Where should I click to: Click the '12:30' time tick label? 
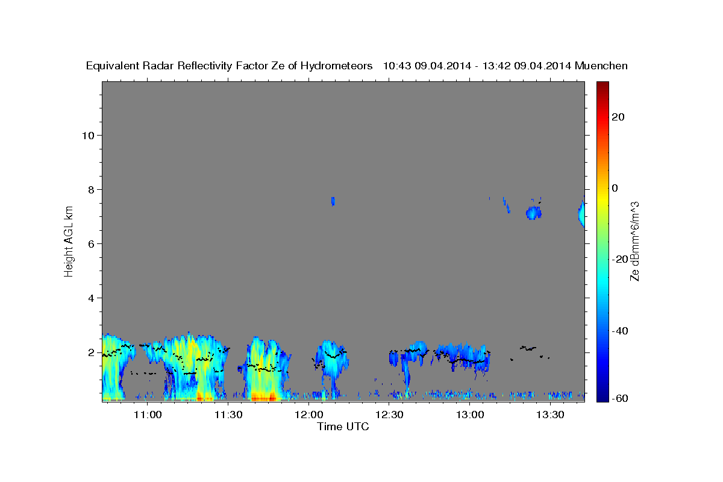(389, 415)
